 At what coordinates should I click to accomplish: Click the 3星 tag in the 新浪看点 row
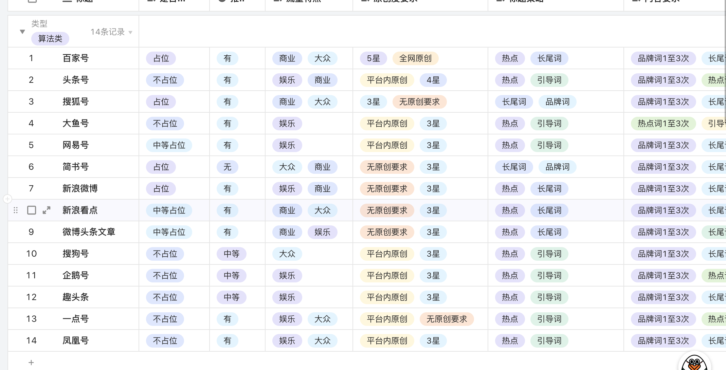tap(433, 210)
